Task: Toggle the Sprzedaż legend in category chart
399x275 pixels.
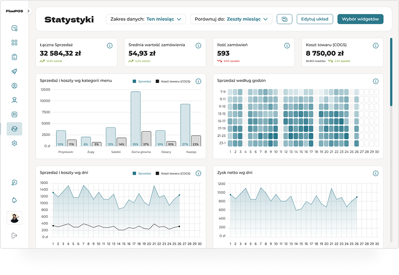Action: tap(143, 81)
